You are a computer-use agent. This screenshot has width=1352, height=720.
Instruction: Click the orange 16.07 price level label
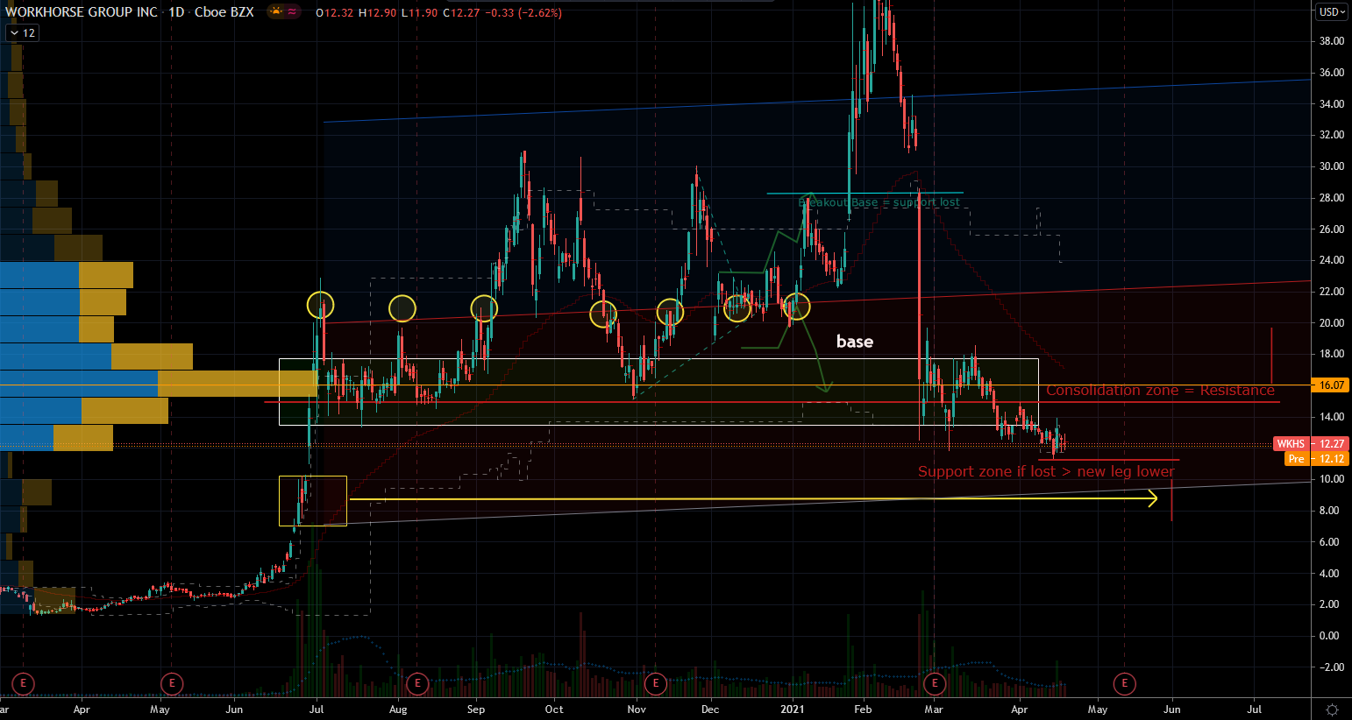1331,385
